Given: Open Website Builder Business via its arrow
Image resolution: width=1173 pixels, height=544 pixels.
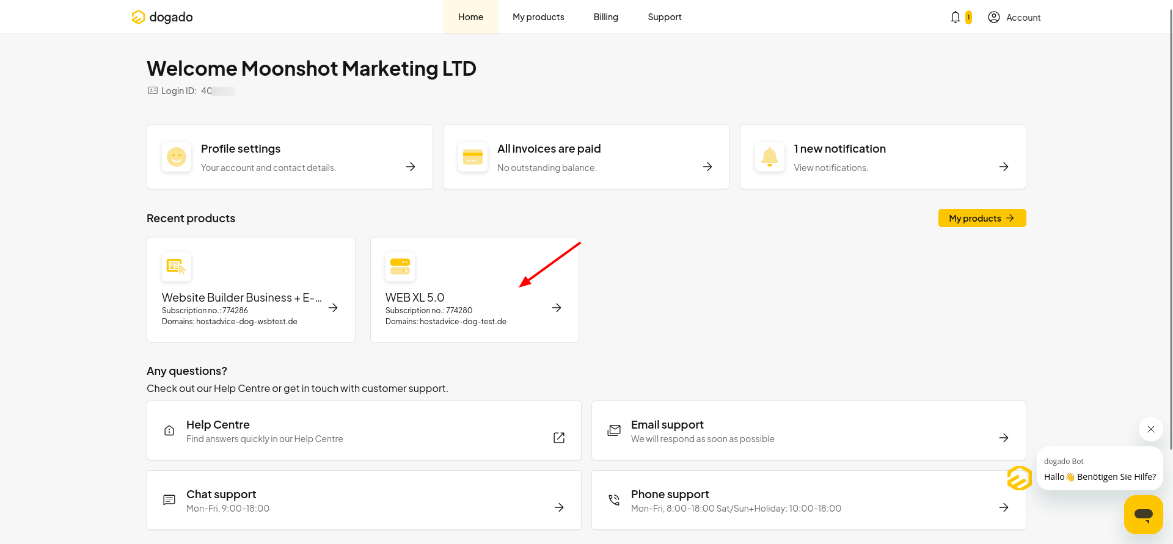Looking at the screenshot, I should point(333,308).
